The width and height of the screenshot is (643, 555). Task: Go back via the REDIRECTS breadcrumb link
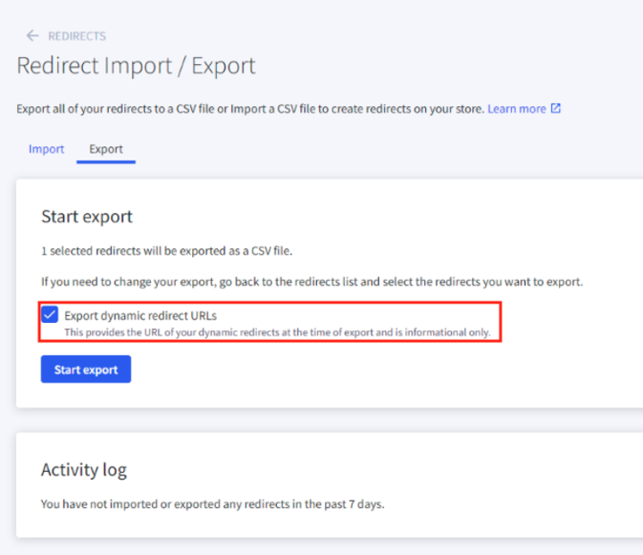click(x=77, y=36)
